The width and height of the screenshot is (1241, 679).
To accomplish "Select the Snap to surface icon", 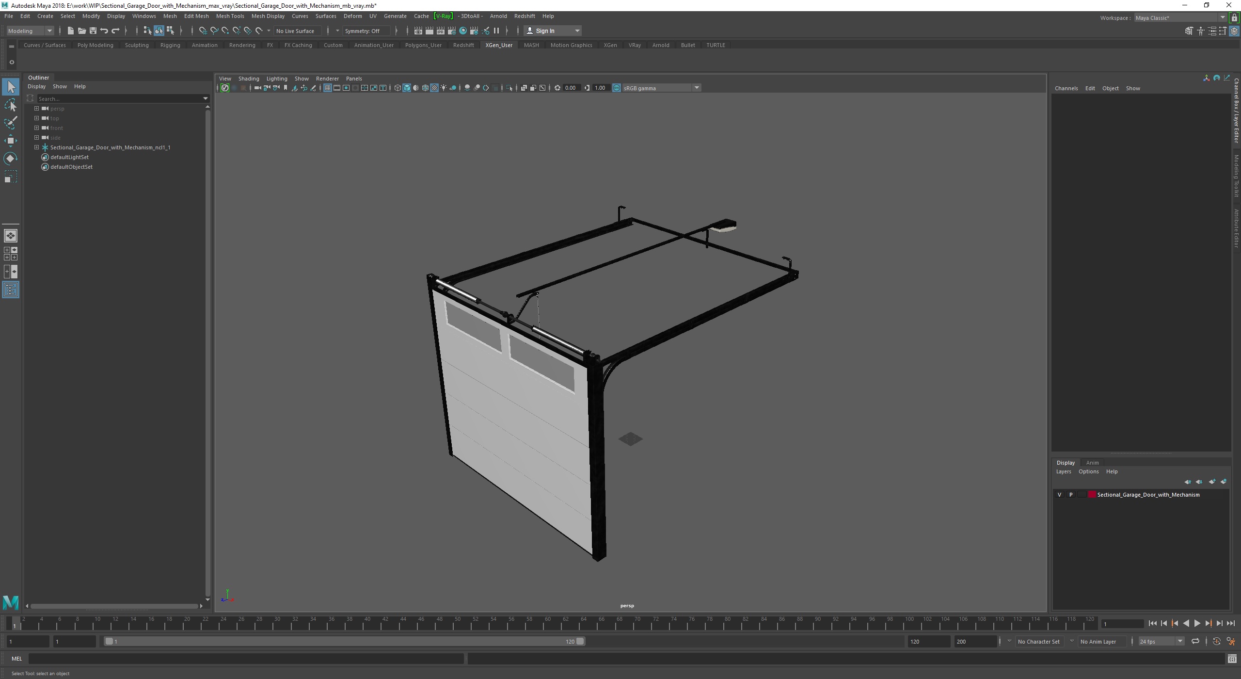I will (259, 31).
